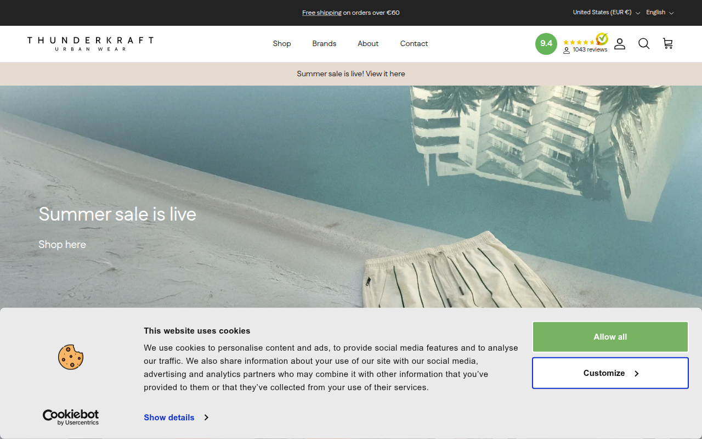The width and height of the screenshot is (702, 439).
Task: Open the 1043 reviews text
Action: click(590, 50)
